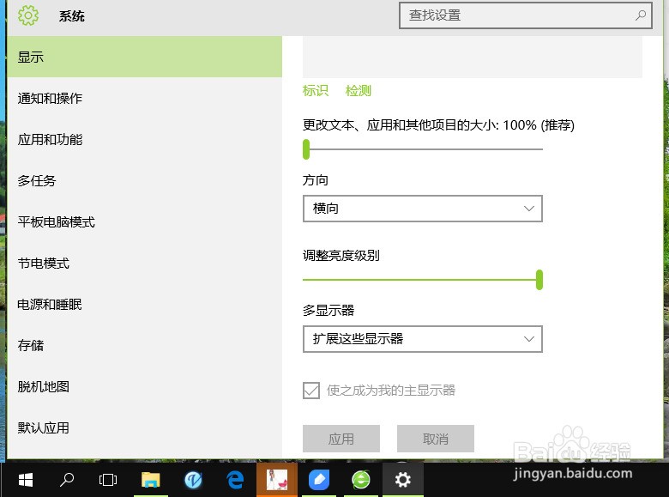Expand the 方向 dropdown showing 横向
This screenshot has width=669, height=497.
point(422,209)
